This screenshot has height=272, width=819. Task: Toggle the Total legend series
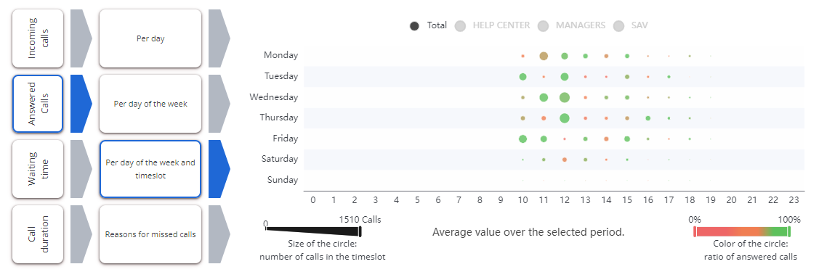coord(428,25)
